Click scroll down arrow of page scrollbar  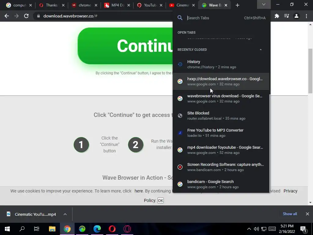point(310,203)
